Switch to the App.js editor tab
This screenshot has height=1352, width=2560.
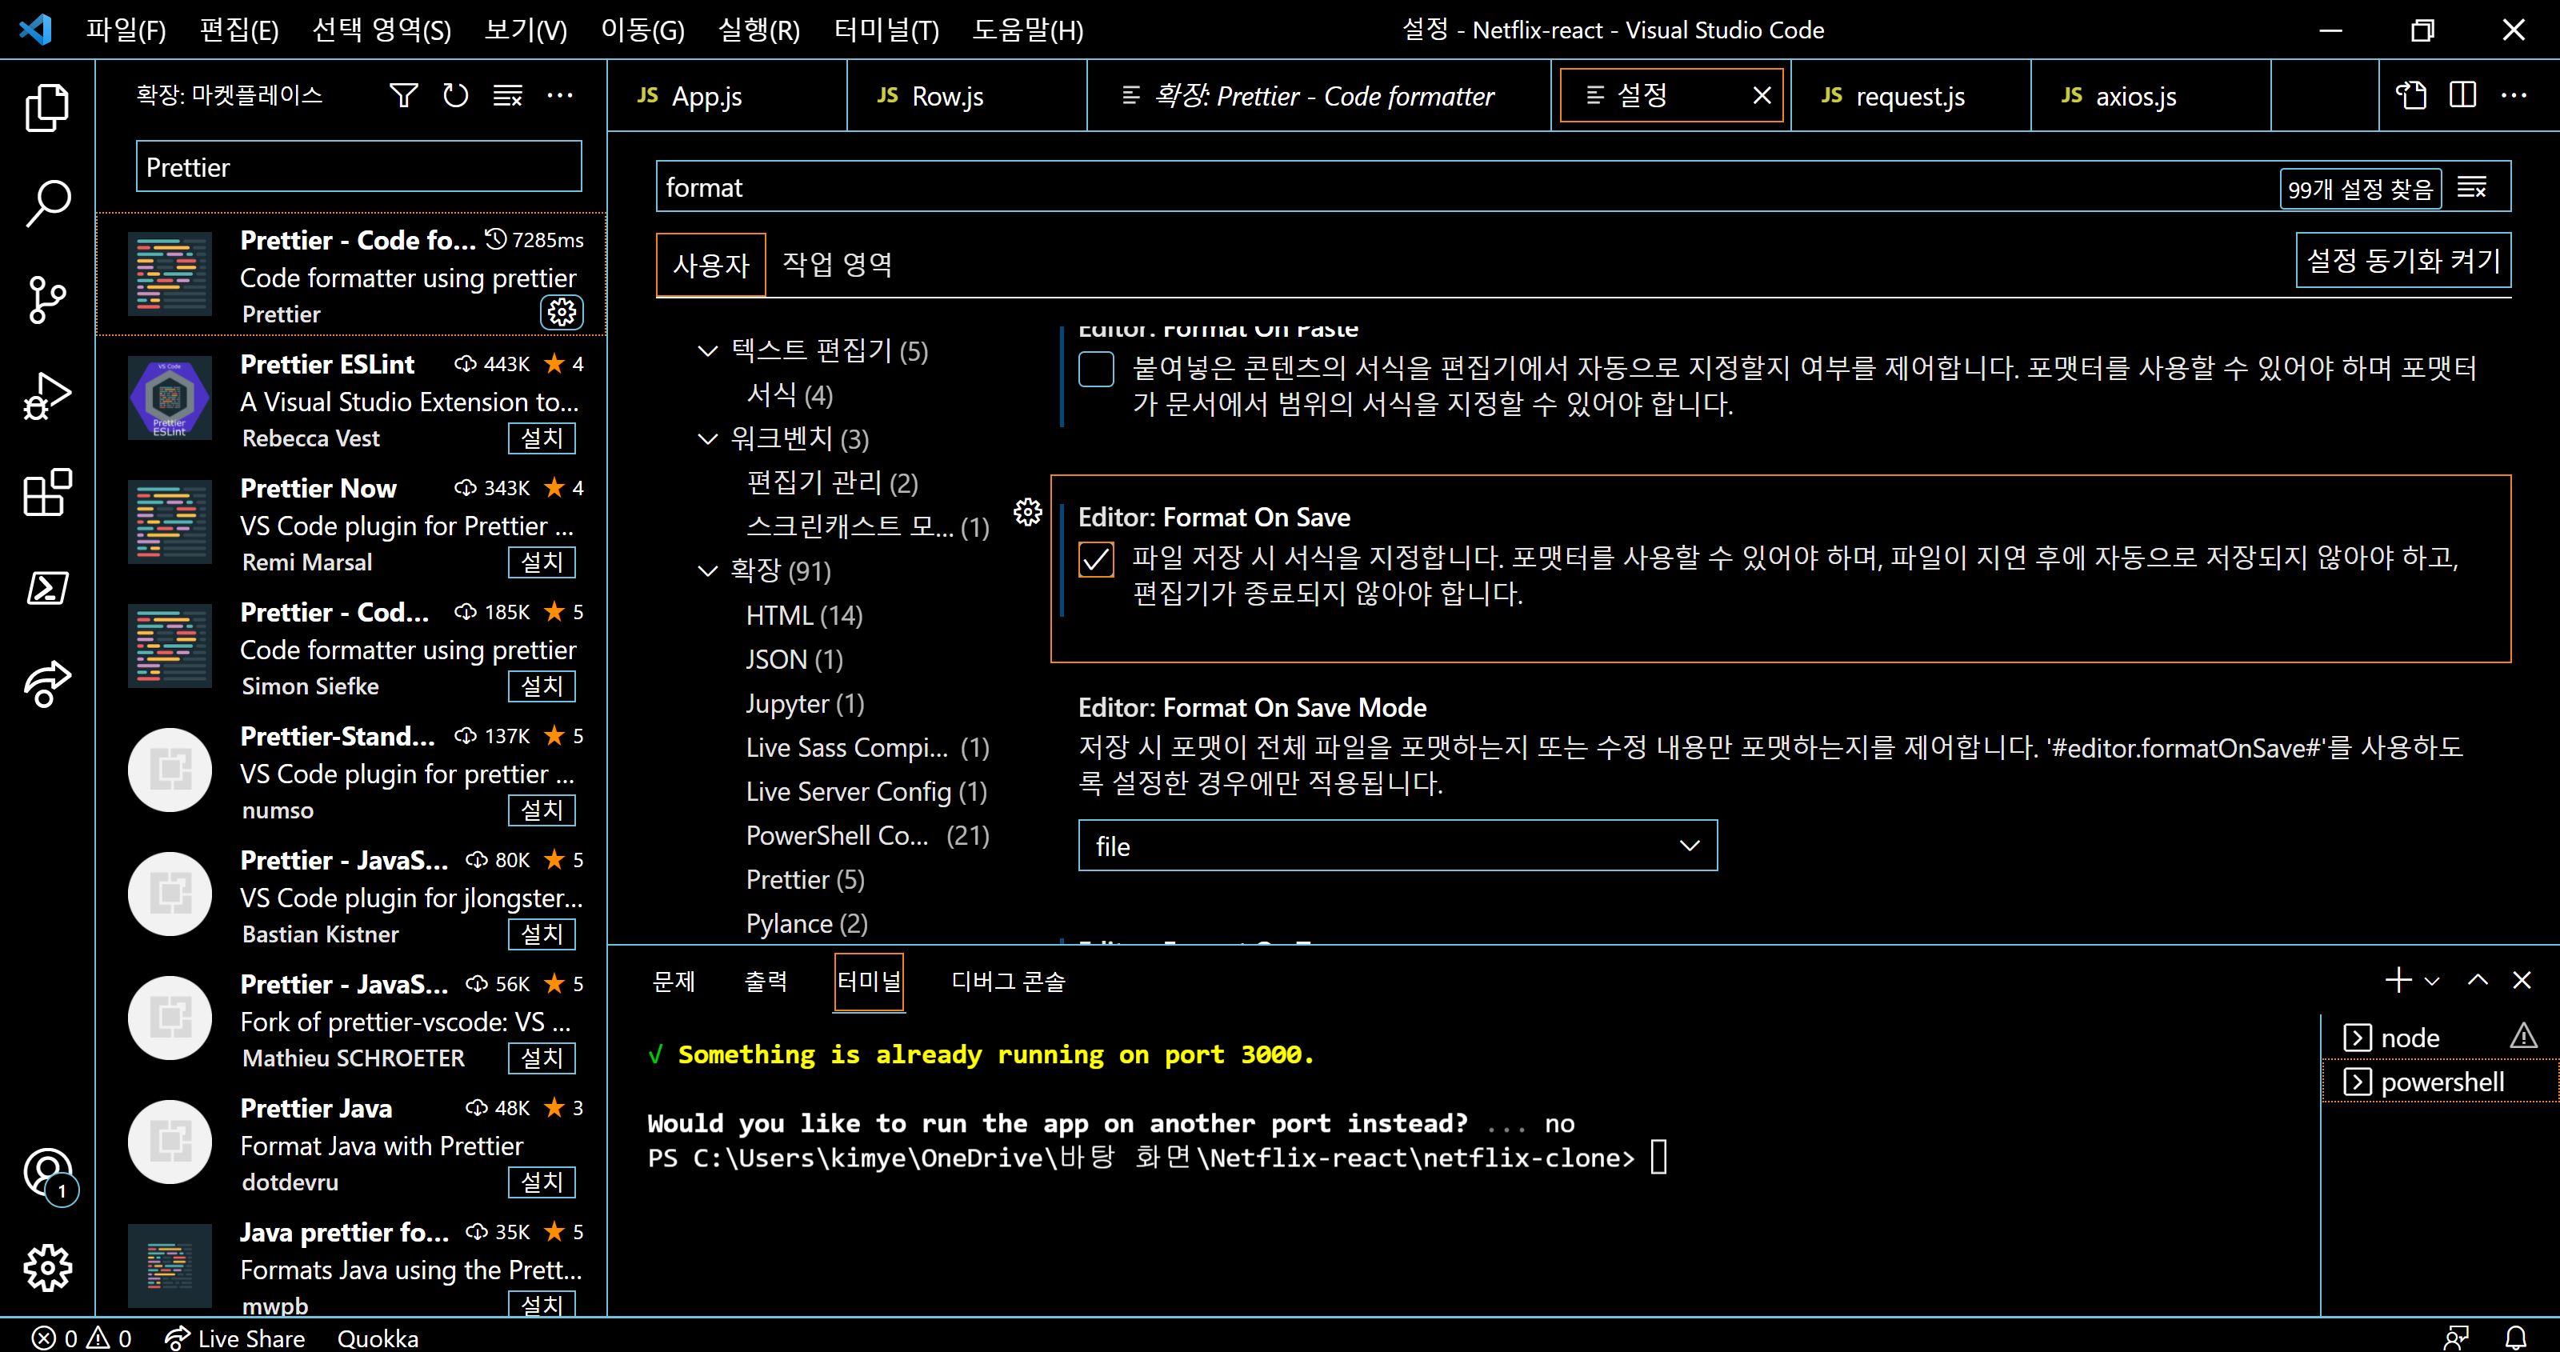coord(727,95)
